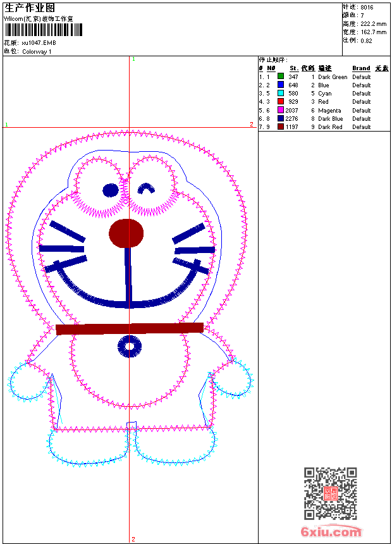This screenshot has width=392, height=544.
Task: Click the Cyan color swatch
Action: click(281, 93)
